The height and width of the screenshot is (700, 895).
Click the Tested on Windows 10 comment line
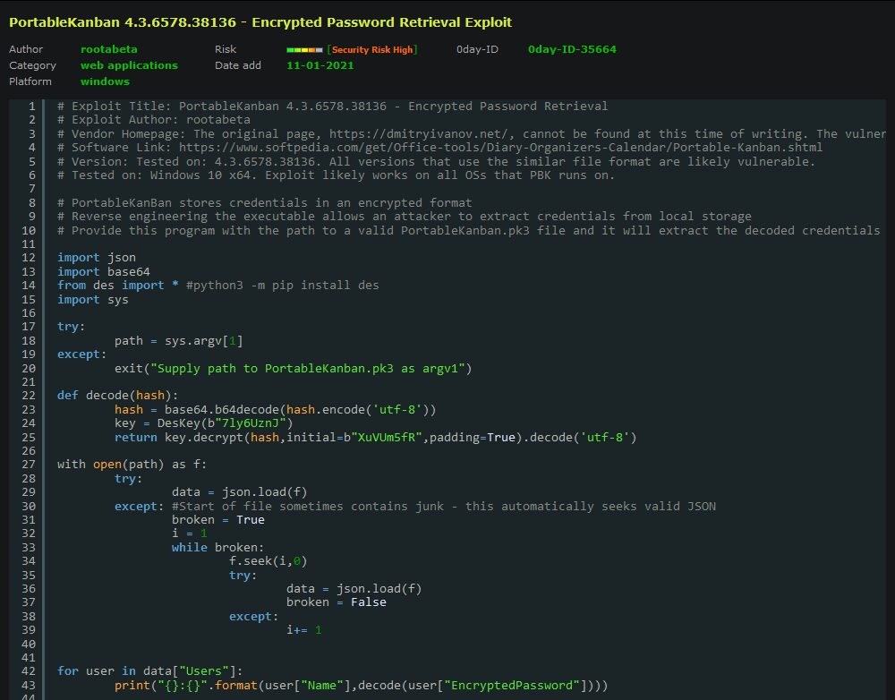click(x=337, y=175)
